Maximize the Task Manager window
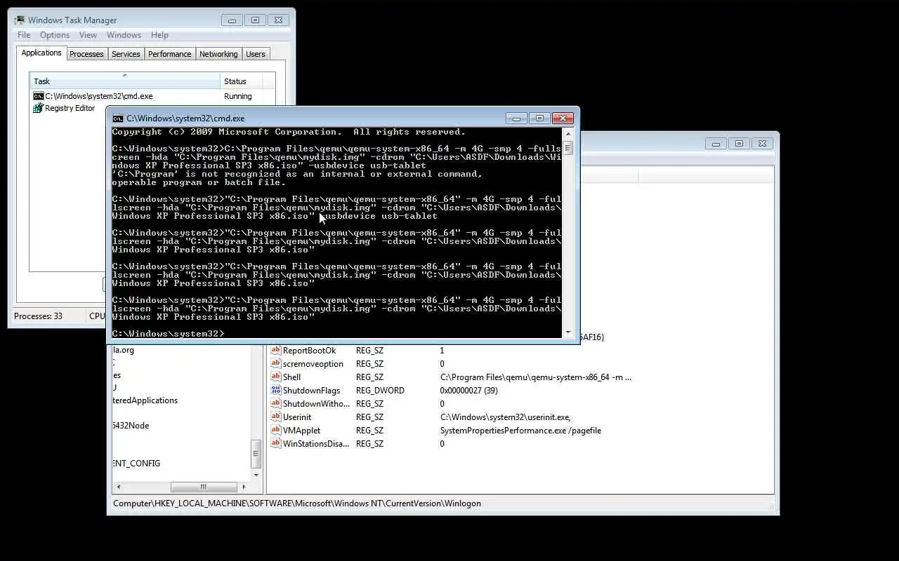Image resolution: width=899 pixels, height=561 pixels. pyautogui.click(x=255, y=20)
